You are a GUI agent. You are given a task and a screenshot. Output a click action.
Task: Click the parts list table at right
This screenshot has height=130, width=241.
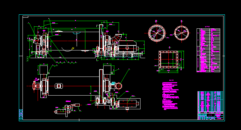[208, 50]
